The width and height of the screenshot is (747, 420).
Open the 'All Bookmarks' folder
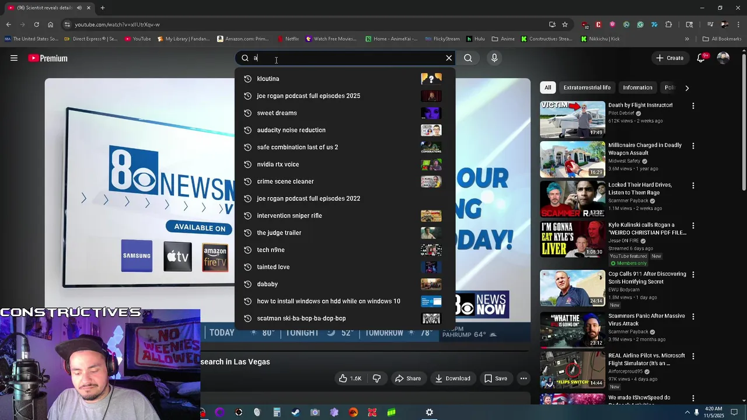(x=722, y=39)
